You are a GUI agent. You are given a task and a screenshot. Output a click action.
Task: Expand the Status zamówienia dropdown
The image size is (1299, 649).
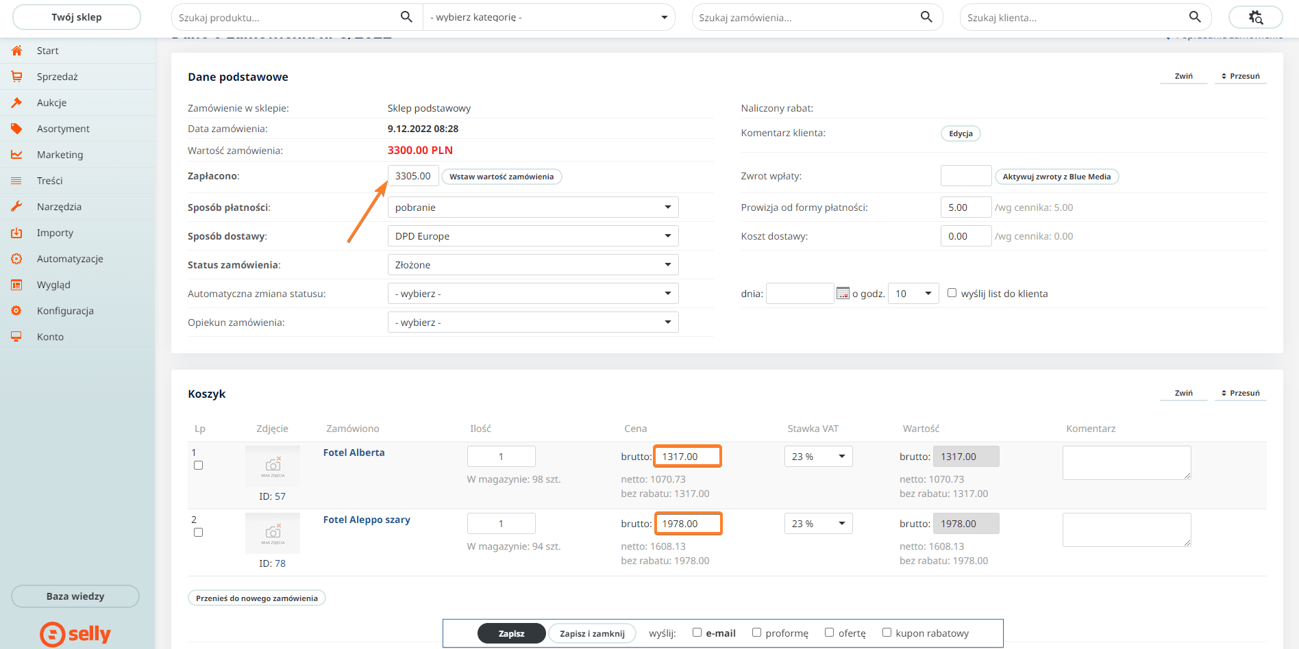click(532, 265)
